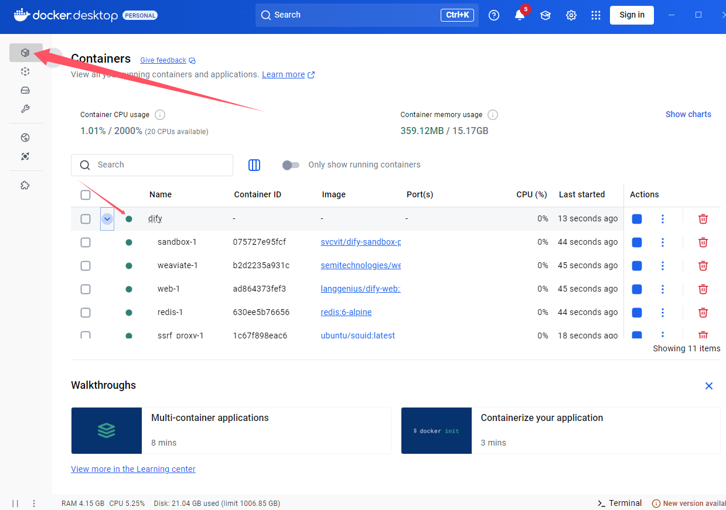Stop the redis-1 container
Viewport: 726px width, 510px height.
(x=637, y=313)
